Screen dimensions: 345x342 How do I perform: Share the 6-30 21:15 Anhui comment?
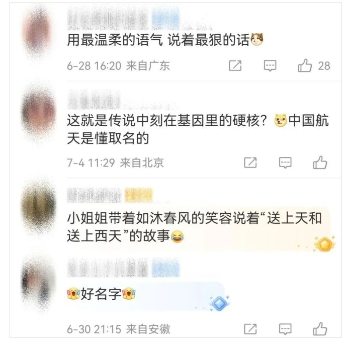coord(250,329)
